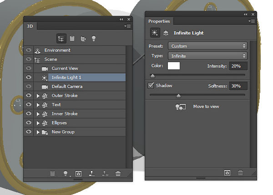Click trash icon in Properties panel footer

tap(240, 173)
